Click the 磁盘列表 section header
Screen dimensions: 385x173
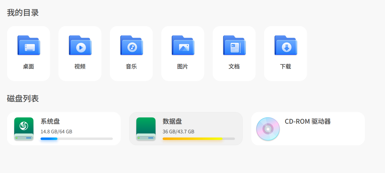[23, 99]
